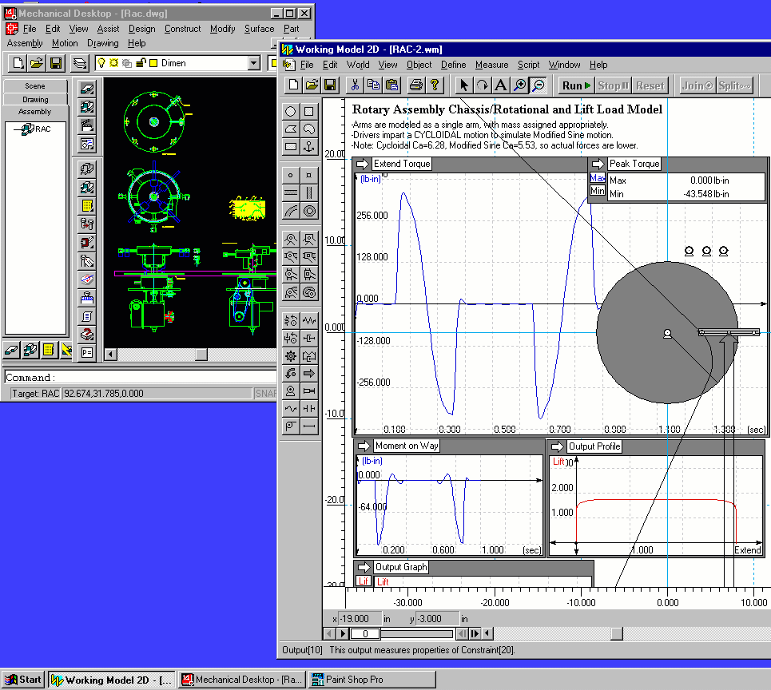Toggle the Min button in Peak Torque meter

(x=598, y=191)
